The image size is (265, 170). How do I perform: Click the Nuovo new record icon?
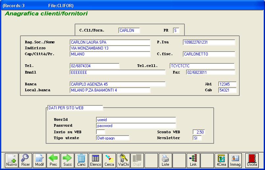click(12, 160)
